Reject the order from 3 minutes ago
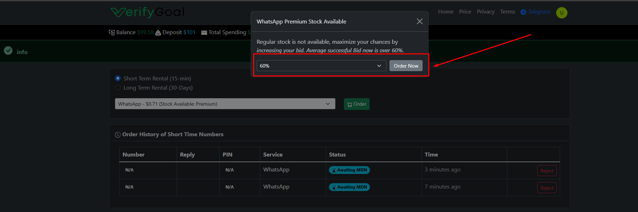The width and height of the screenshot is (638, 212). [547, 171]
